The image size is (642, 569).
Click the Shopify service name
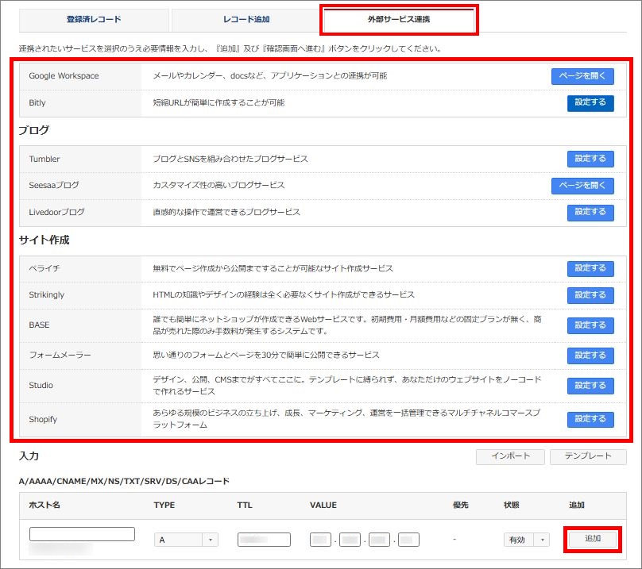(x=43, y=419)
